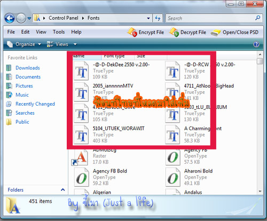The width and height of the screenshot is (267, 221).
Task: Click the Decrypt File toolbar button
Action: click(187, 32)
